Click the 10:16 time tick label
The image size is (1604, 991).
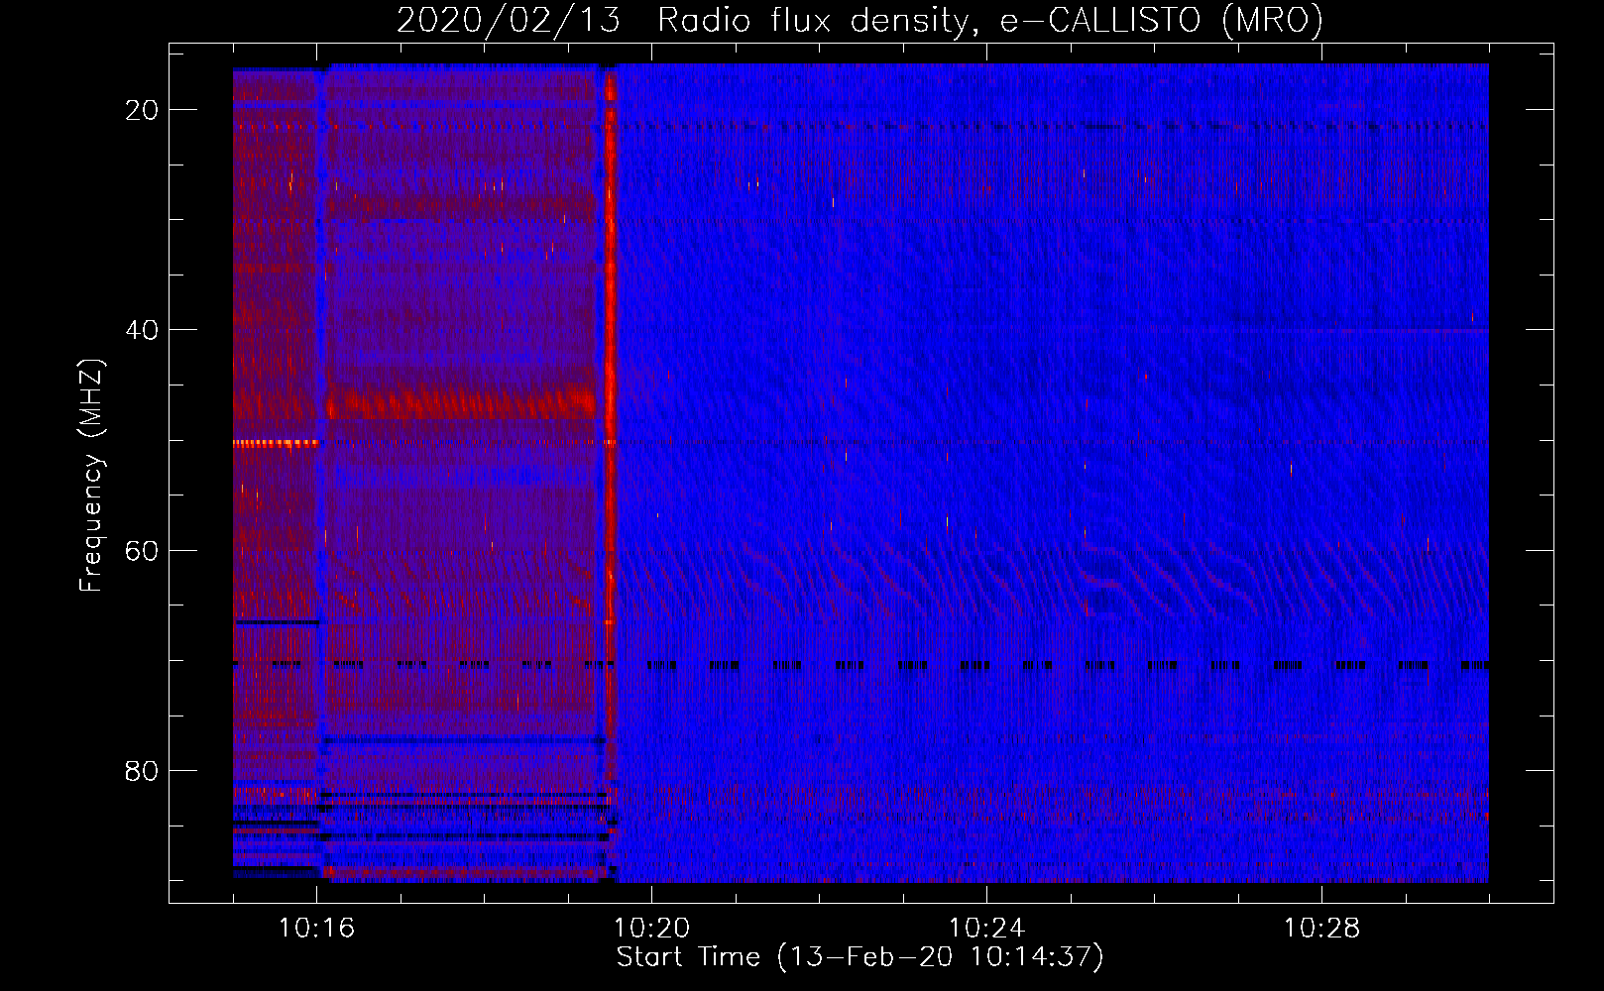click(316, 928)
